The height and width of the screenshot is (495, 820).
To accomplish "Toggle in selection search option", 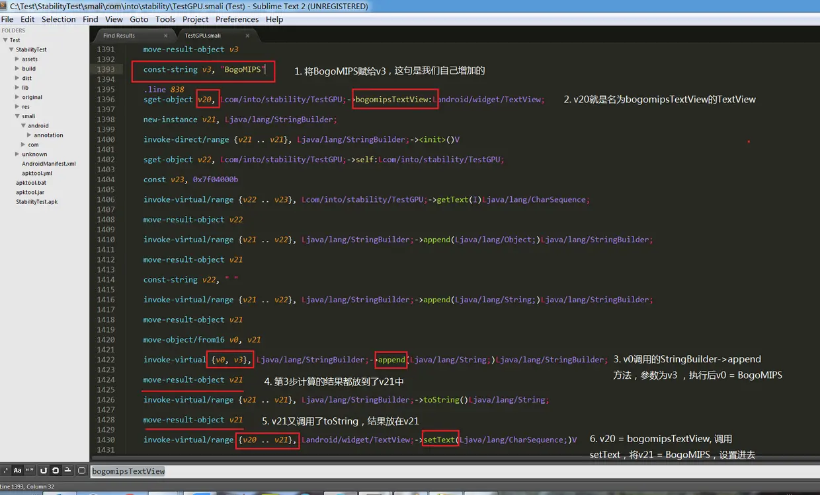I will (x=67, y=471).
